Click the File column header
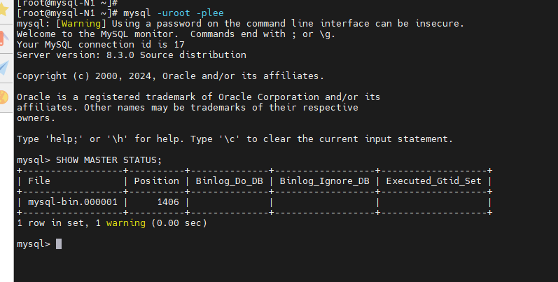558x282 pixels. coord(39,181)
